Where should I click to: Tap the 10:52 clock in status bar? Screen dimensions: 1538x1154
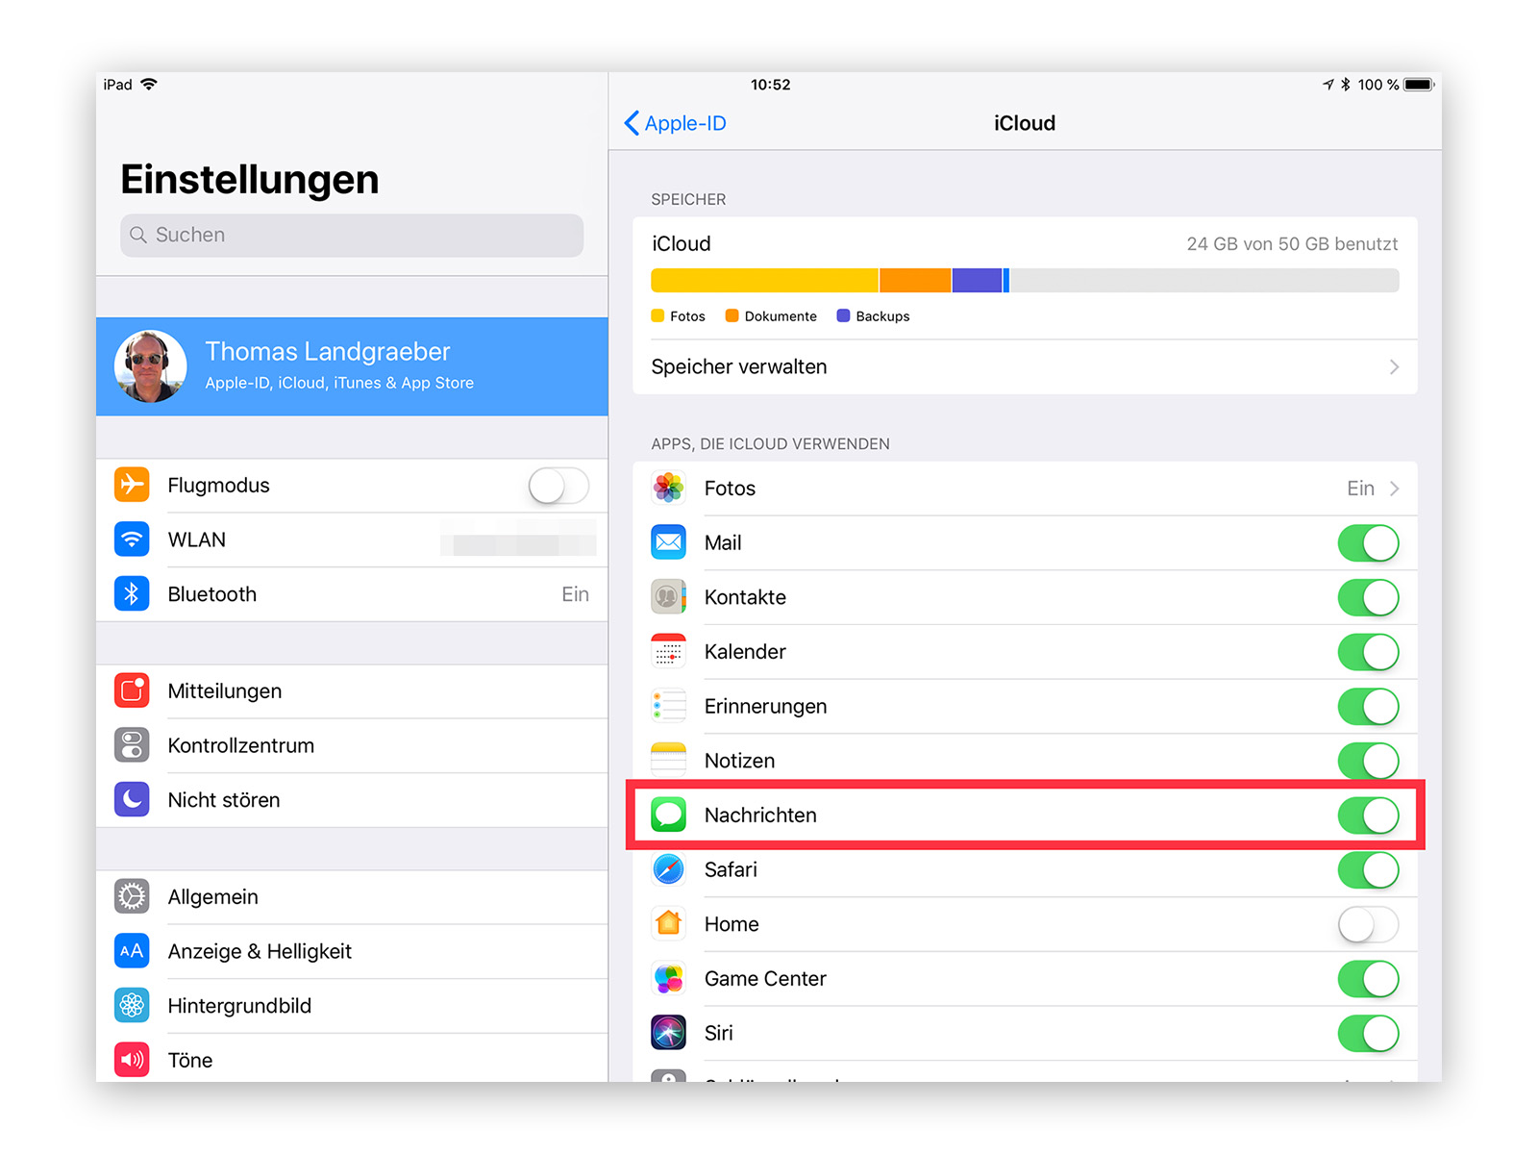click(770, 85)
